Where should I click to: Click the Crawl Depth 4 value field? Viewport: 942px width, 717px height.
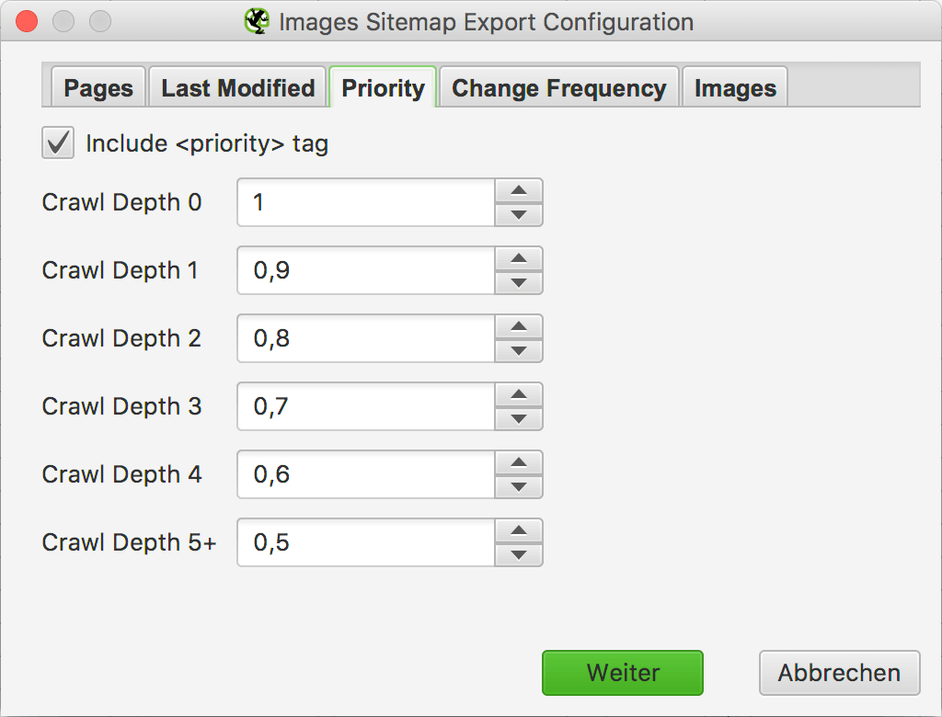pos(366,474)
